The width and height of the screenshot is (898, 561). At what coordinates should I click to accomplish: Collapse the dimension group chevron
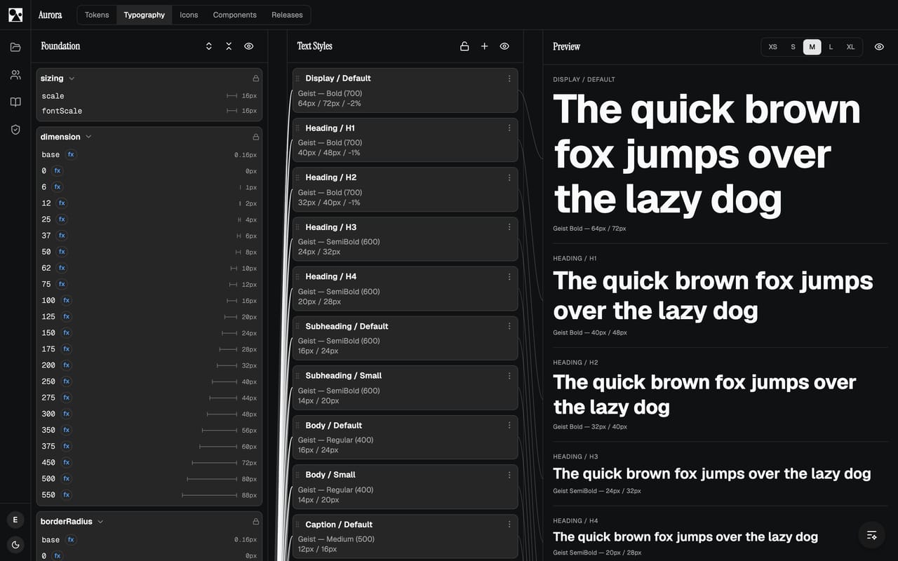tap(88, 137)
